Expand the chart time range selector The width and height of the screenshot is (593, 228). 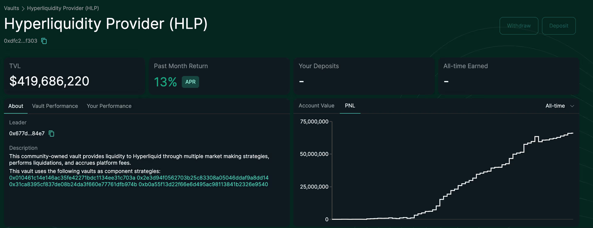point(559,106)
